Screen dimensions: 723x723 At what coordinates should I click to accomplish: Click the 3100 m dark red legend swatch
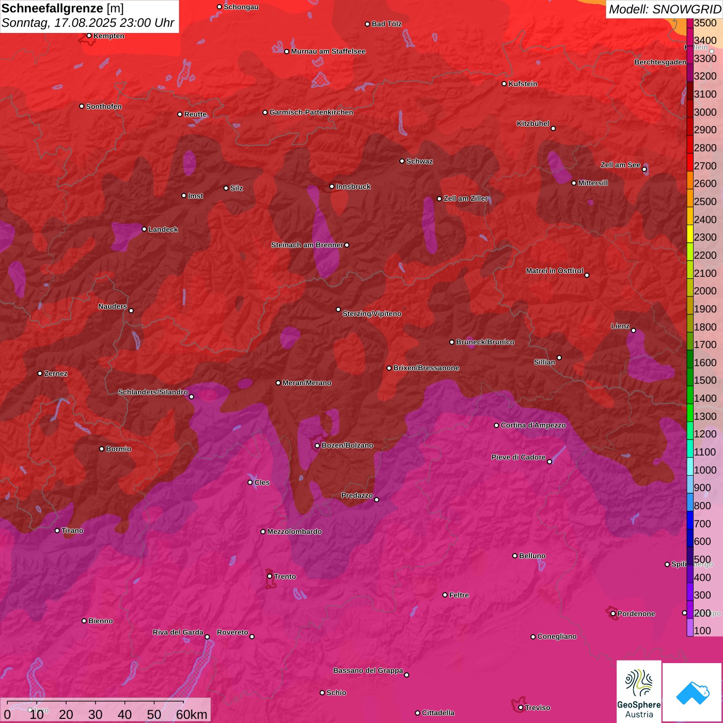(690, 90)
